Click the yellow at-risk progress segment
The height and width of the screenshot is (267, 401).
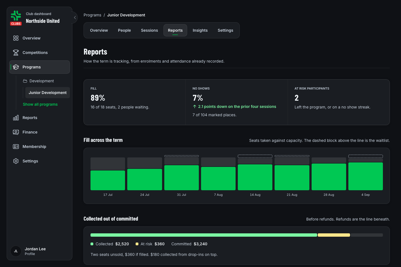tap(334, 235)
